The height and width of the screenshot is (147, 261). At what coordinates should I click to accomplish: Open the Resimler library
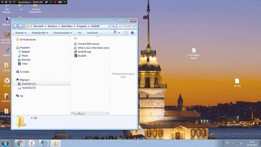click(x=24, y=60)
